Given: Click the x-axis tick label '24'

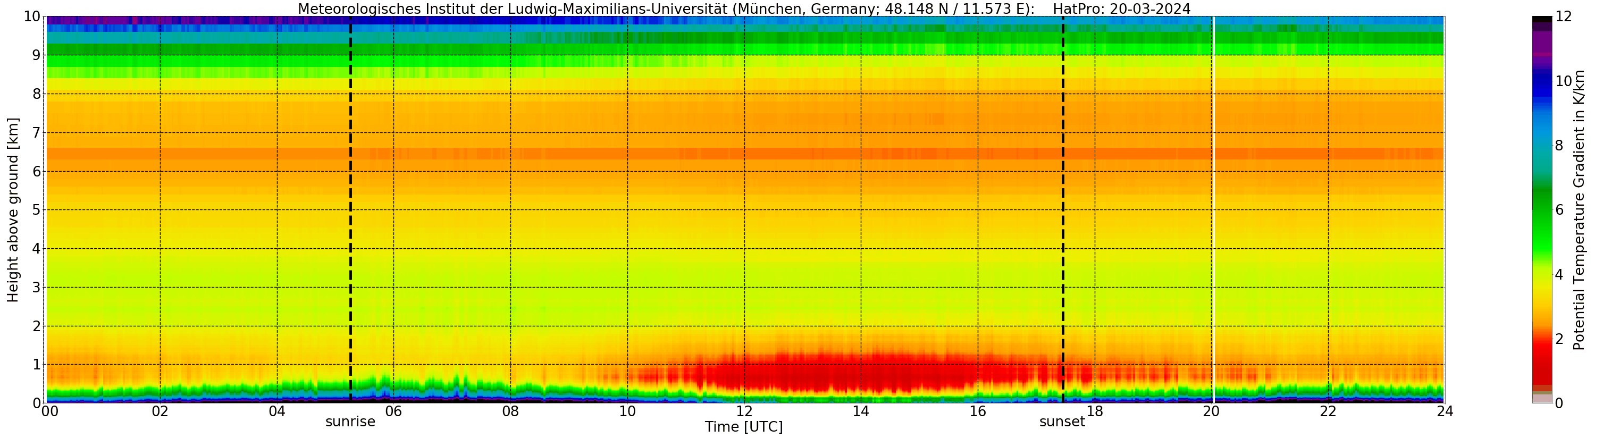Looking at the screenshot, I should coord(1445,411).
